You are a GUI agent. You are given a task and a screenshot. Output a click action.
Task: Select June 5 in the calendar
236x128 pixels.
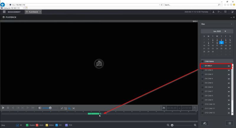(226, 40)
